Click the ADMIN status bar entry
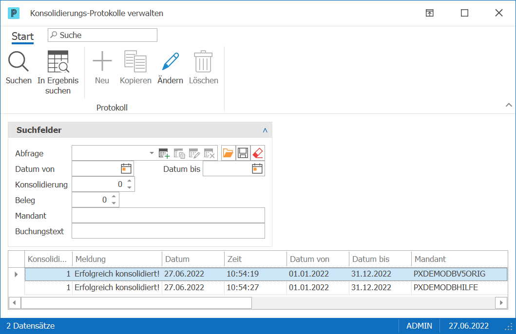Screen dimensions: 516x334 (x=419, y=326)
